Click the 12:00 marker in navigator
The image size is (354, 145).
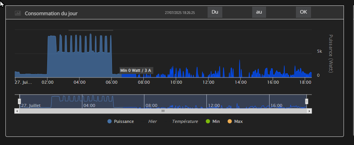[214, 105]
